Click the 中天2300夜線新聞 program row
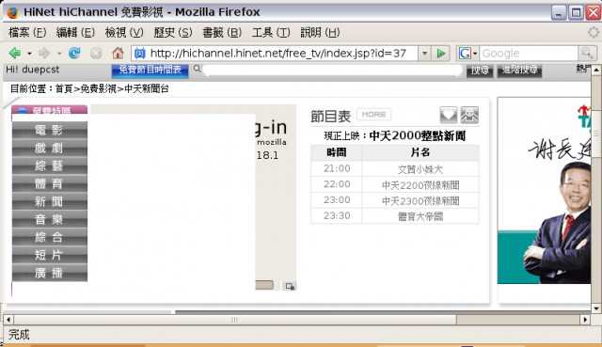Viewport: 602px width, 347px height. (x=420, y=200)
